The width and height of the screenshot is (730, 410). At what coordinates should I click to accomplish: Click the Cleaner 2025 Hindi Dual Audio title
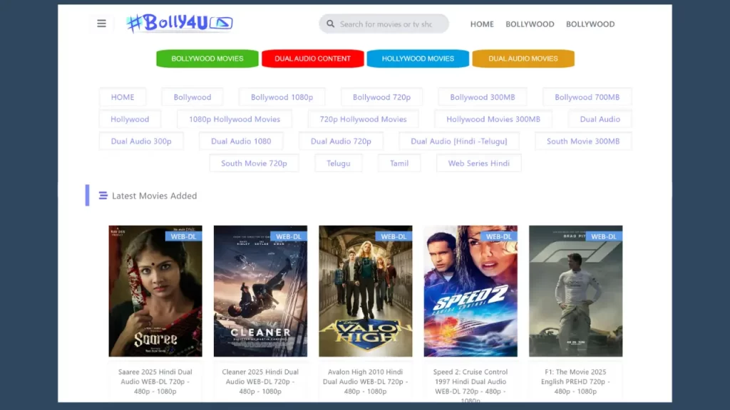click(x=260, y=381)
